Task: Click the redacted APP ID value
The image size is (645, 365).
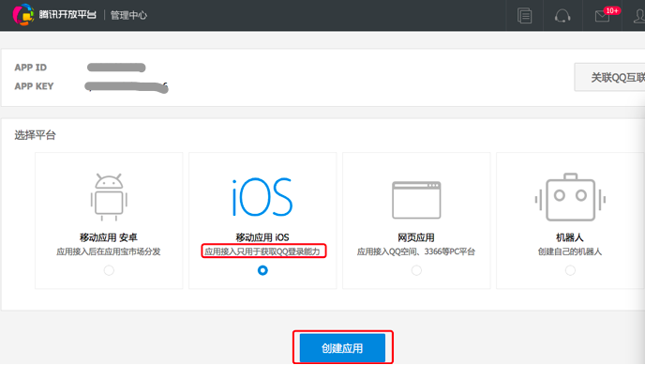Action: (x=116, y=68)
